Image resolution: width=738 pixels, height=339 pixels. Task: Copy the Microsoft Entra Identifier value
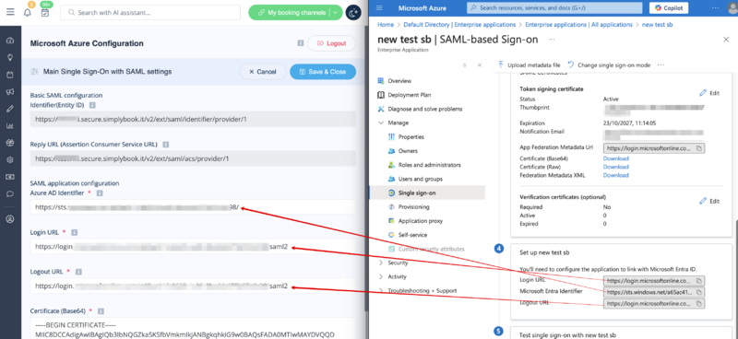pyautogui.click(x=699, y=292)
